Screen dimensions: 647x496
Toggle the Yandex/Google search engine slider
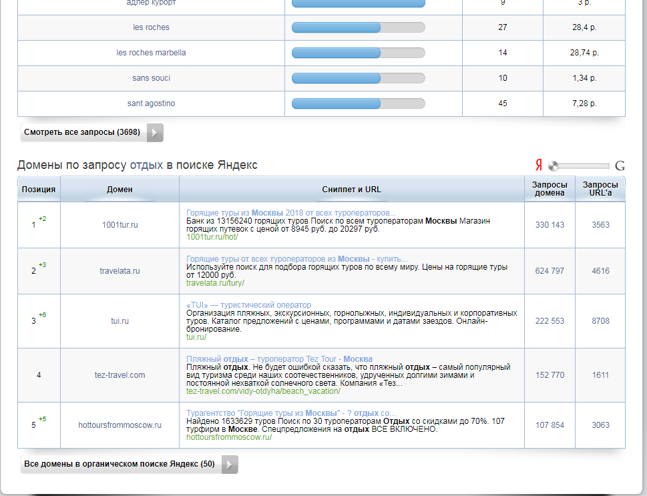point(578,166)
